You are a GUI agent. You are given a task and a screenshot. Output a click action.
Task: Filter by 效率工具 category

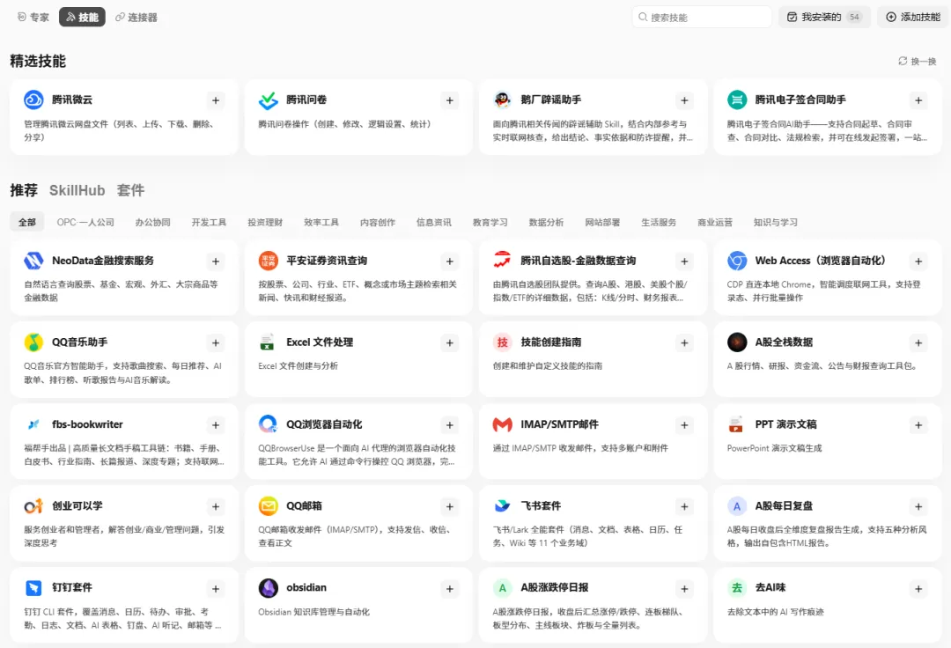[x=321, y=223]
